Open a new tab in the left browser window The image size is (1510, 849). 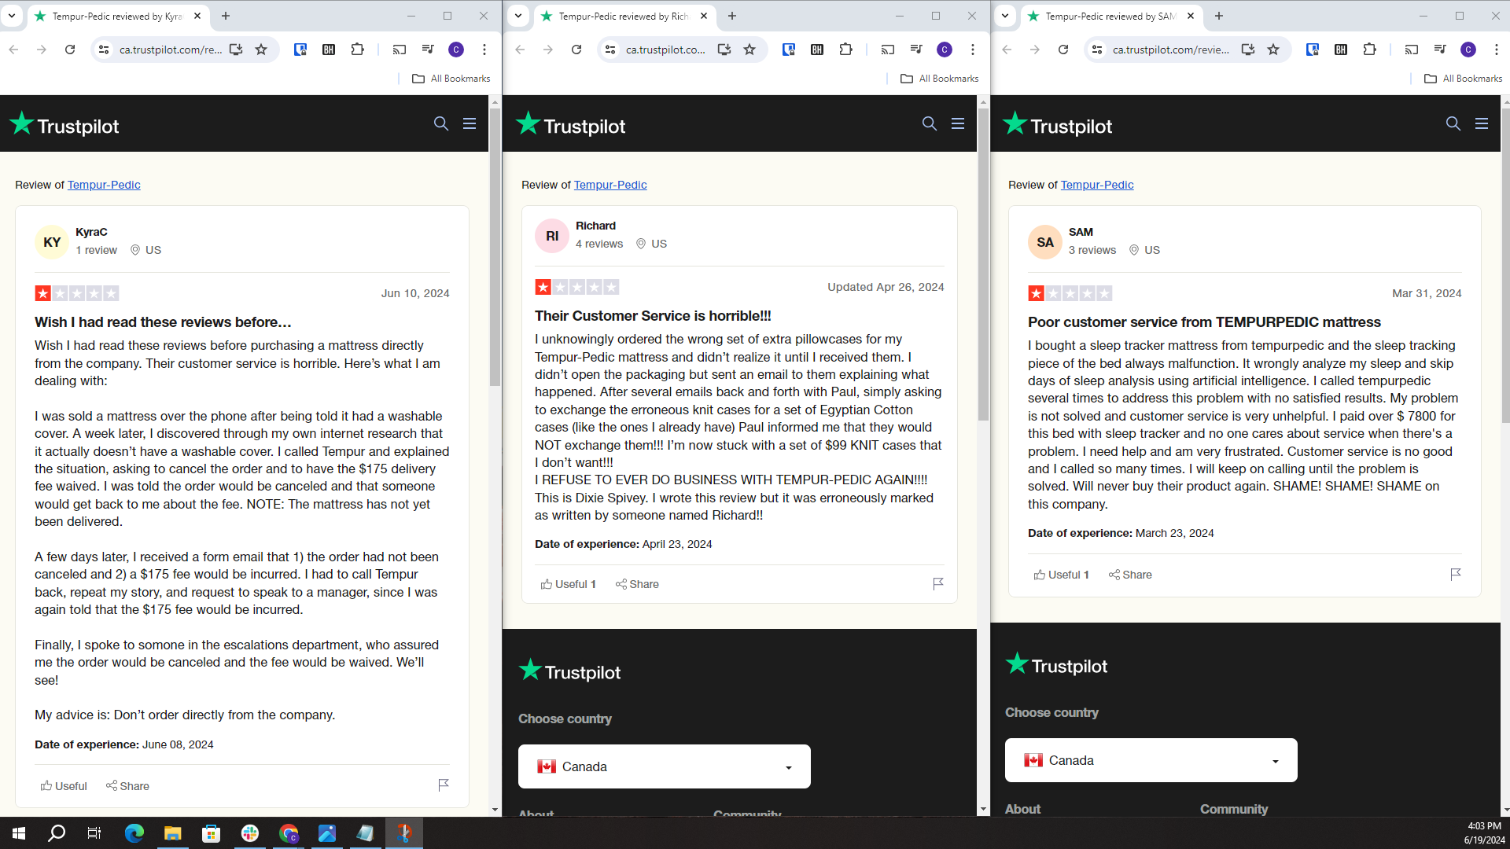(226, 16)
